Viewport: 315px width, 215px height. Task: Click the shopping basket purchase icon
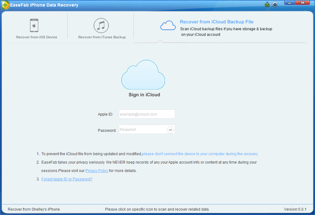pyautogui.click(x=267, y=5)
